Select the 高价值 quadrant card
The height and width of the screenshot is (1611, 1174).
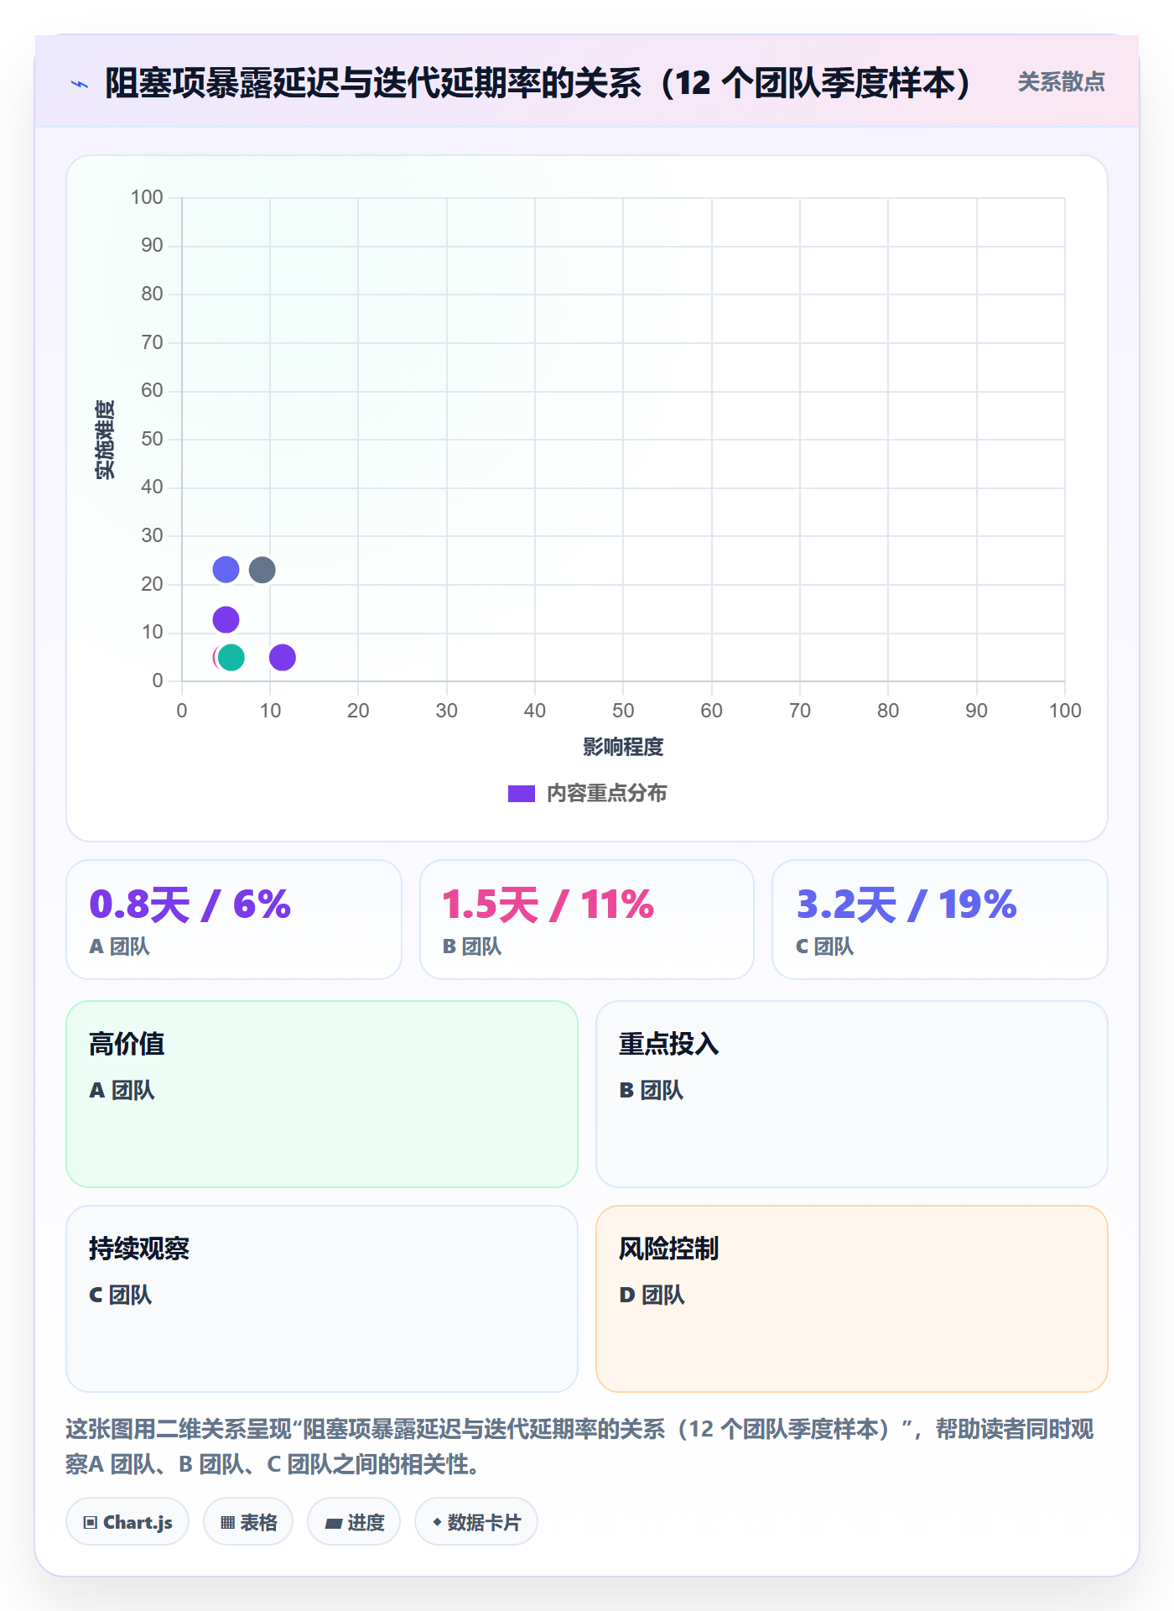point(322,1094)
